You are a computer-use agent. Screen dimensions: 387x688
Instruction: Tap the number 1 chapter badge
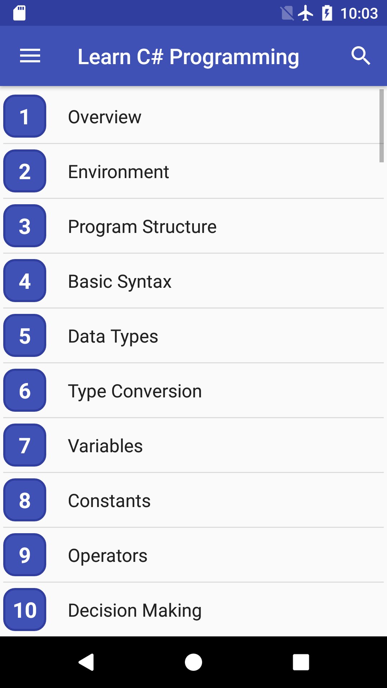pyautogui.click(x=25, y=116)
